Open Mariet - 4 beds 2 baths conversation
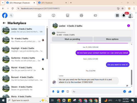Viewport: 137px width, 103px height. (23, 69)
